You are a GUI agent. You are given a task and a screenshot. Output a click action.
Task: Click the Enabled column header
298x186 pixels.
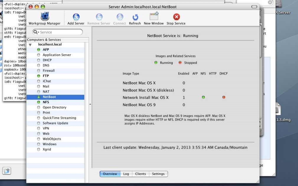click(184, 74)
